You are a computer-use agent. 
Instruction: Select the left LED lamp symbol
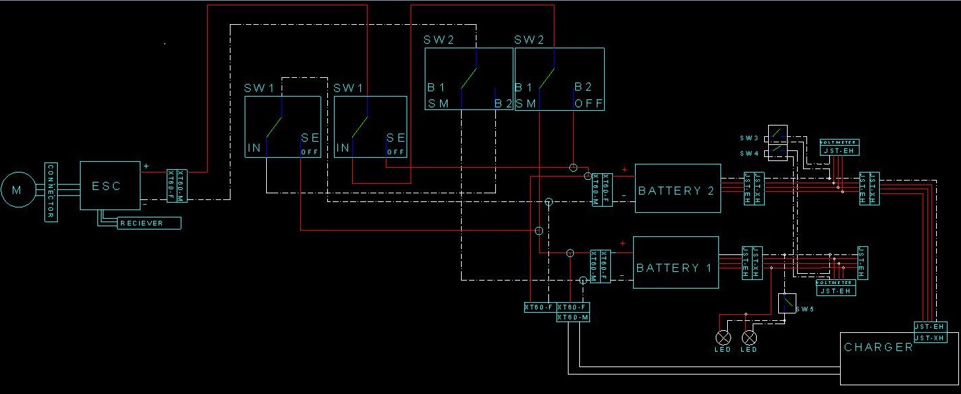click(x=724, y=337)
